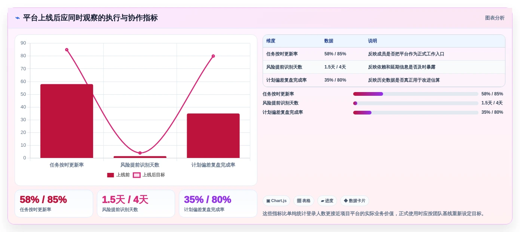Click the 风险提前识别天数 progress bar
This screenshot has height=232, width=520.
[416, 103]
